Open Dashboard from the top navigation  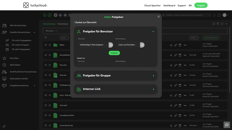coord(169,5)
